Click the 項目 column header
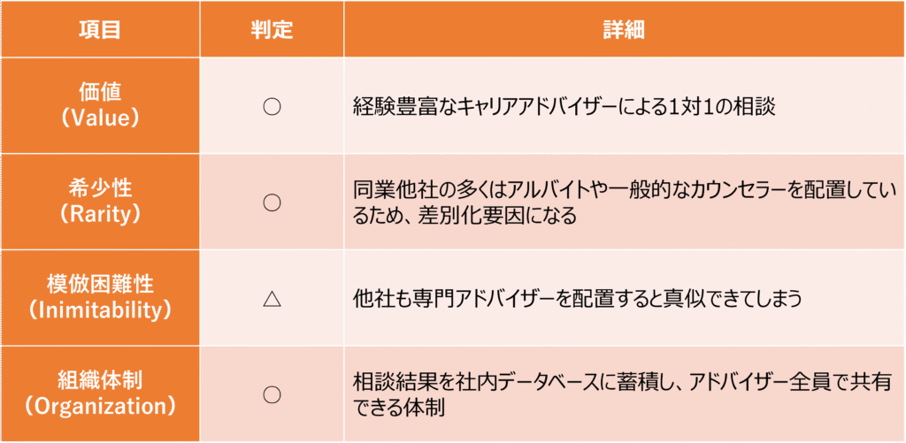Viewport: 906px width, 443px height. point(100,30)
